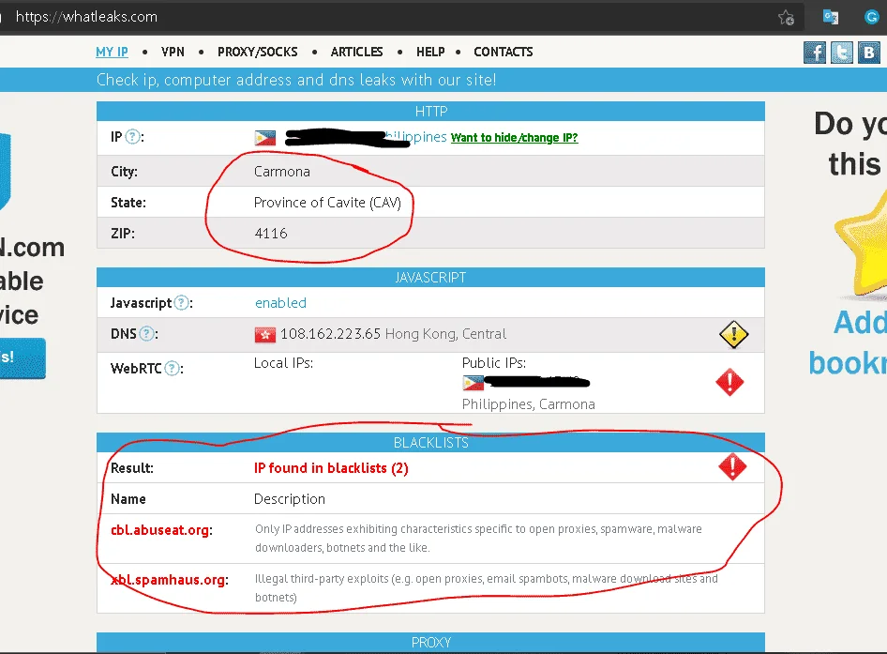Open the PROXY/SOCKS menu item

click(258, 53)
